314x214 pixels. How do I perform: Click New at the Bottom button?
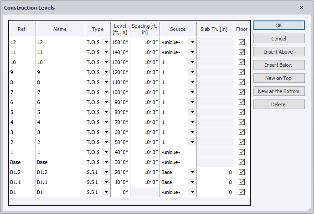point(278,91)
